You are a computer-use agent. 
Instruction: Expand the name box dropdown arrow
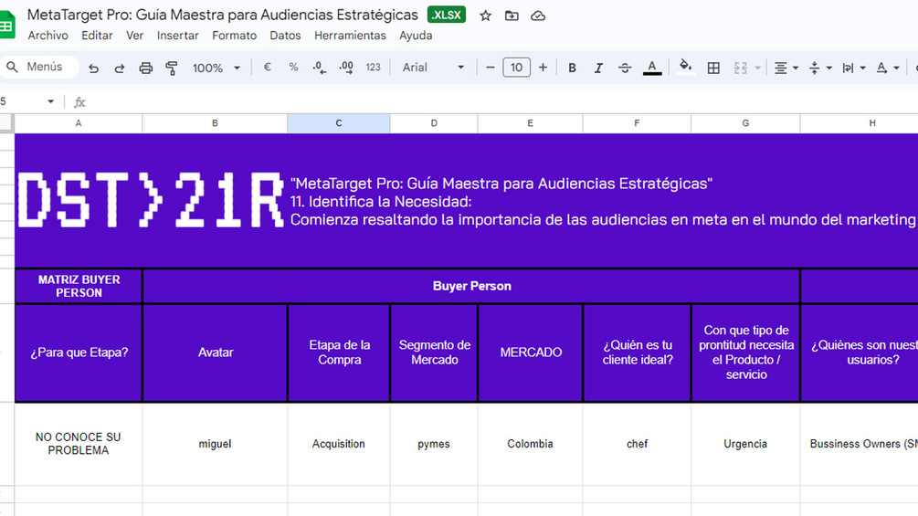51,101
